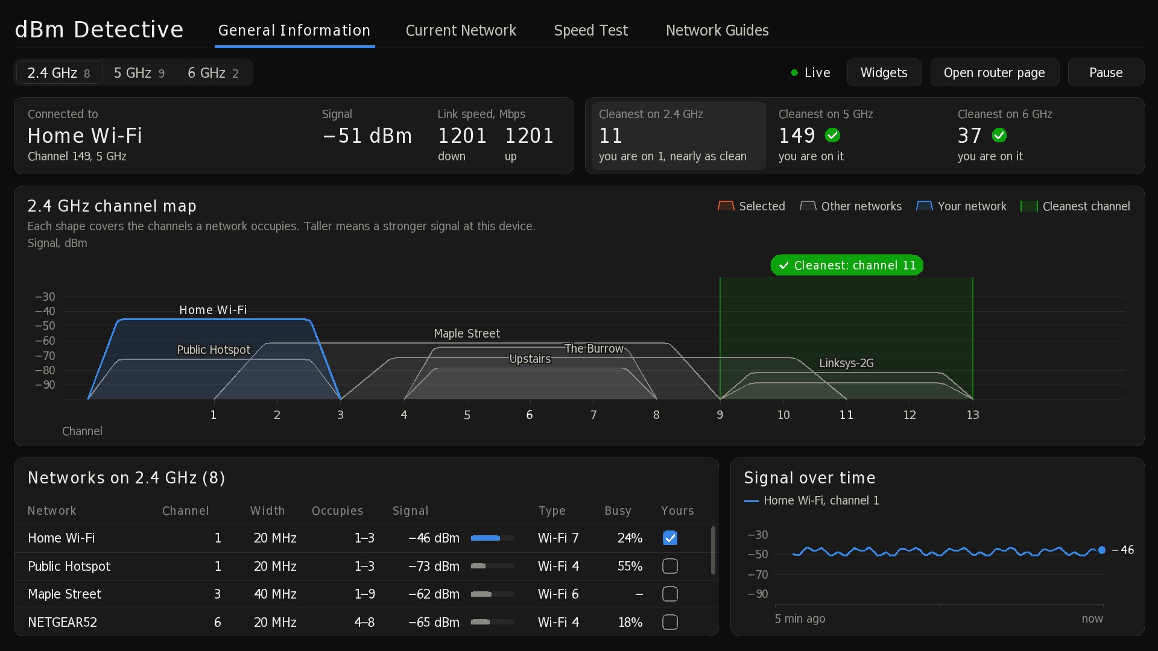Uncheck the Yours box for Home Wi-Fi
The height and width of the screenshot is (651, 1158).
point(669,538)
